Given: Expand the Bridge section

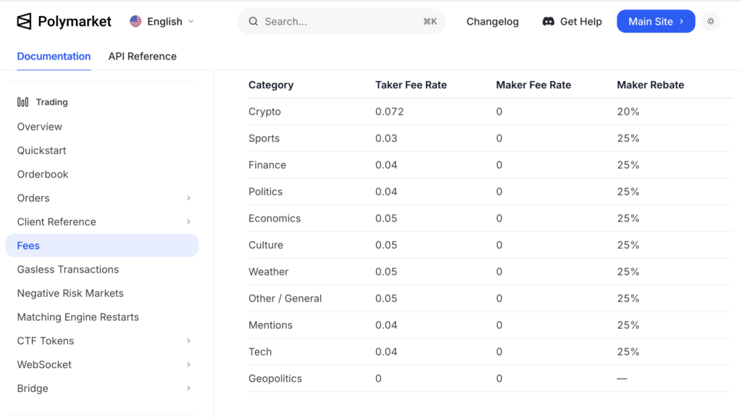Looking at the screenshot, I should (188, 388).
